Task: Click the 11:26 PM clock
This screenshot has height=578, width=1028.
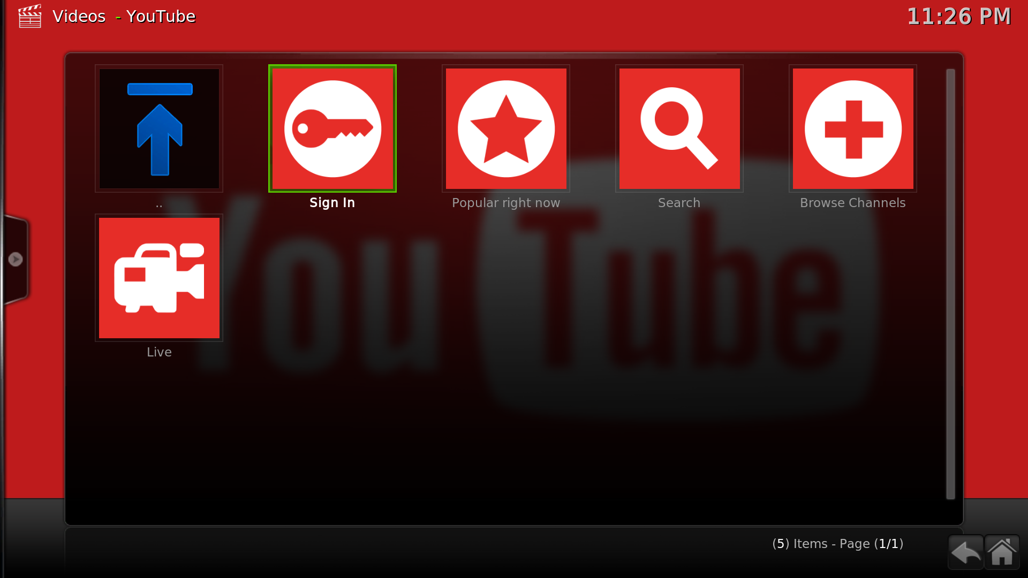Action: [x=959, y=17]
